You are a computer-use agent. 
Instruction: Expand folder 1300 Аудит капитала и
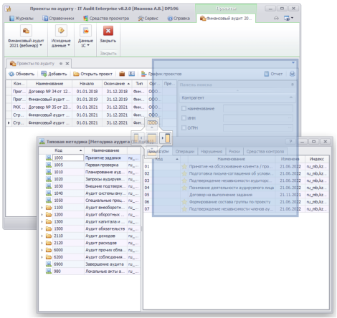(x=42, y=222)
